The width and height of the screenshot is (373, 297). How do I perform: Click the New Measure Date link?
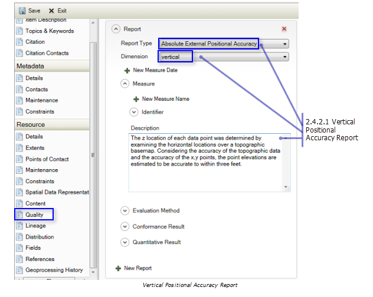tap(155, 70)
